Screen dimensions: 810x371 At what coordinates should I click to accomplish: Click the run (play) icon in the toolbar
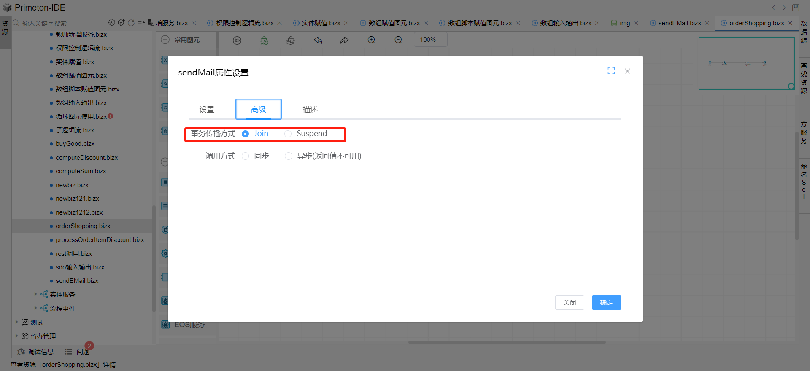point(237,40)
